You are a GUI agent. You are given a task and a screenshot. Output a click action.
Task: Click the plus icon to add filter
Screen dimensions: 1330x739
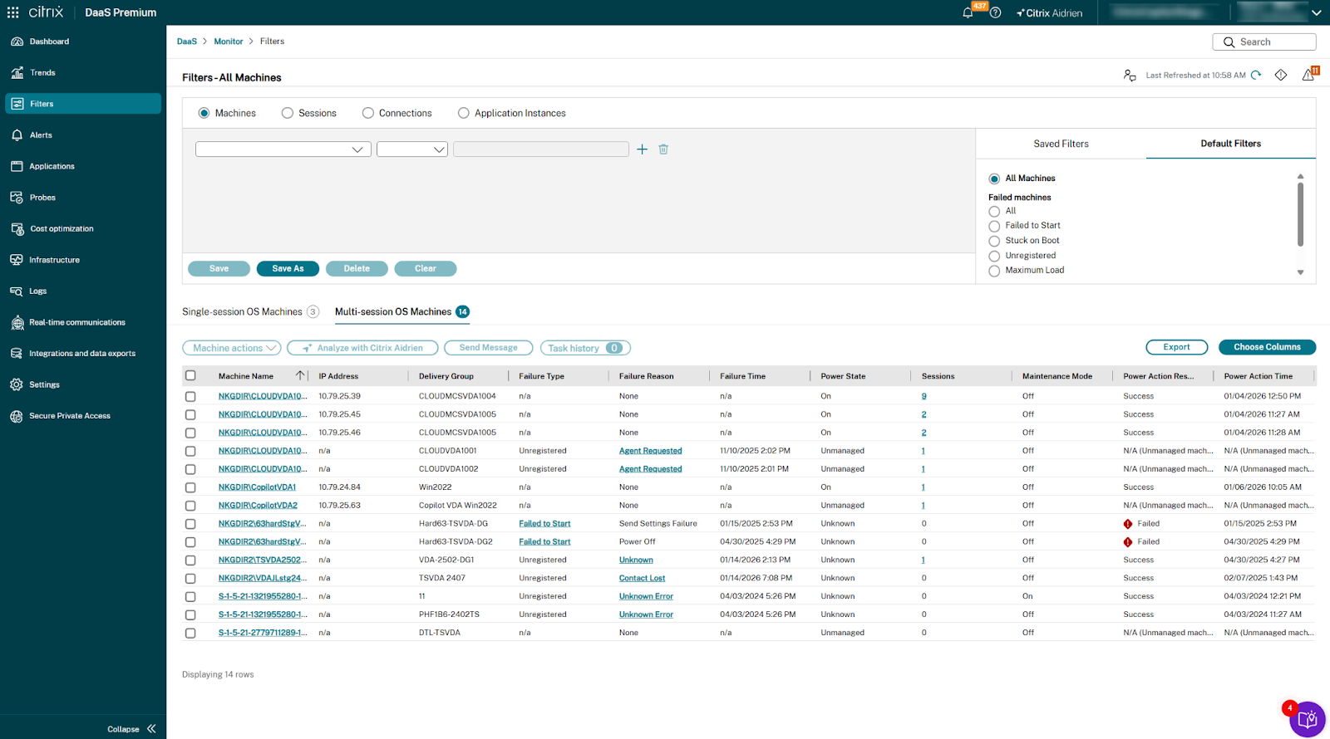(642, 149)
